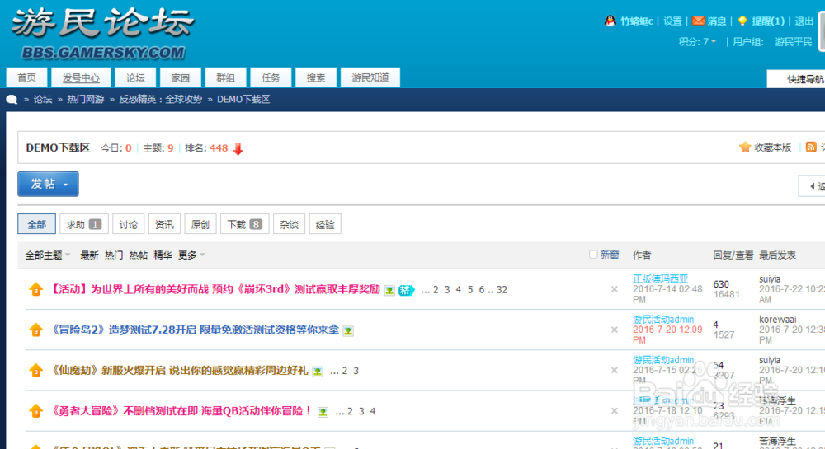Dismiss the 仙魔劫 thread with its X
The image size is (825, 449).
tap(614, 370)
